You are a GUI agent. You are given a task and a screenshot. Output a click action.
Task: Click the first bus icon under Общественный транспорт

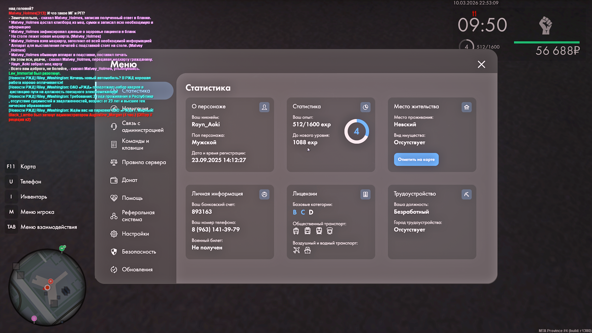point(296,231)
